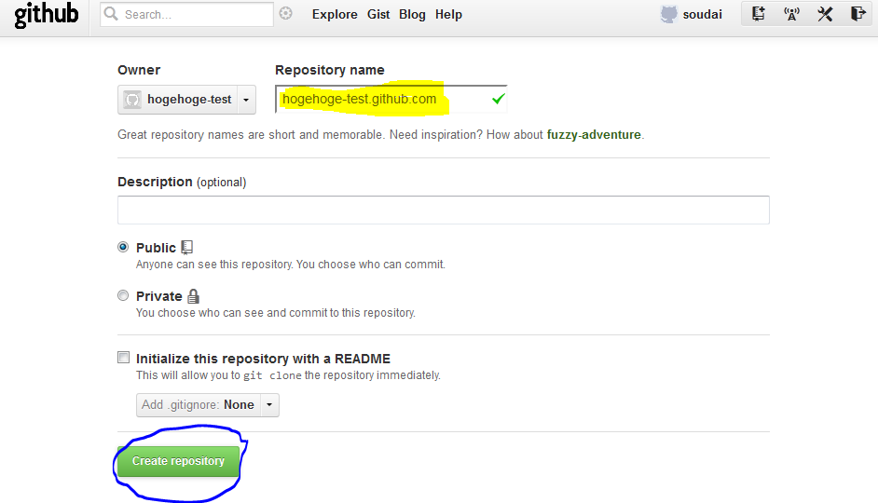Check Initialize this repository with a README
The width and height of the screenshot is (878, 503).
click(x=123, y=358)
